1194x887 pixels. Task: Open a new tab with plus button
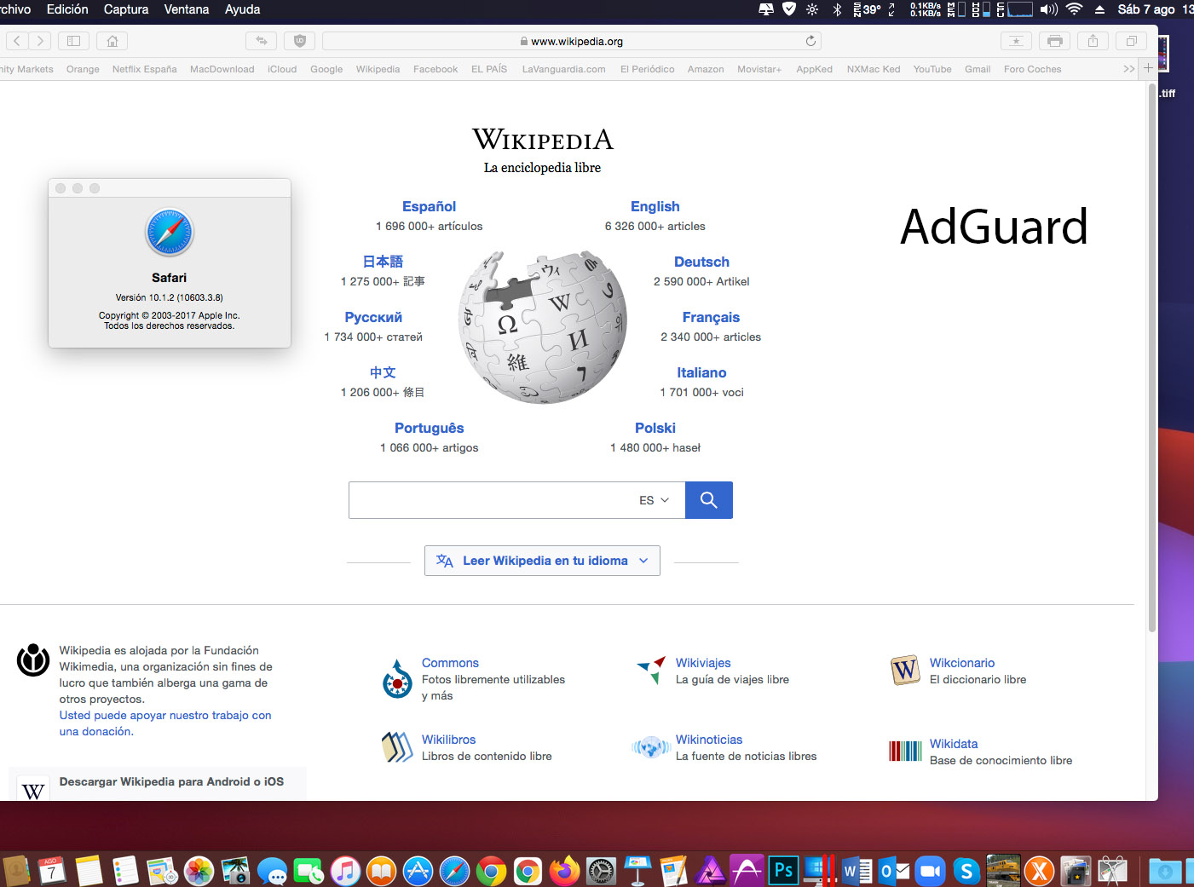tap(1148, 68)
